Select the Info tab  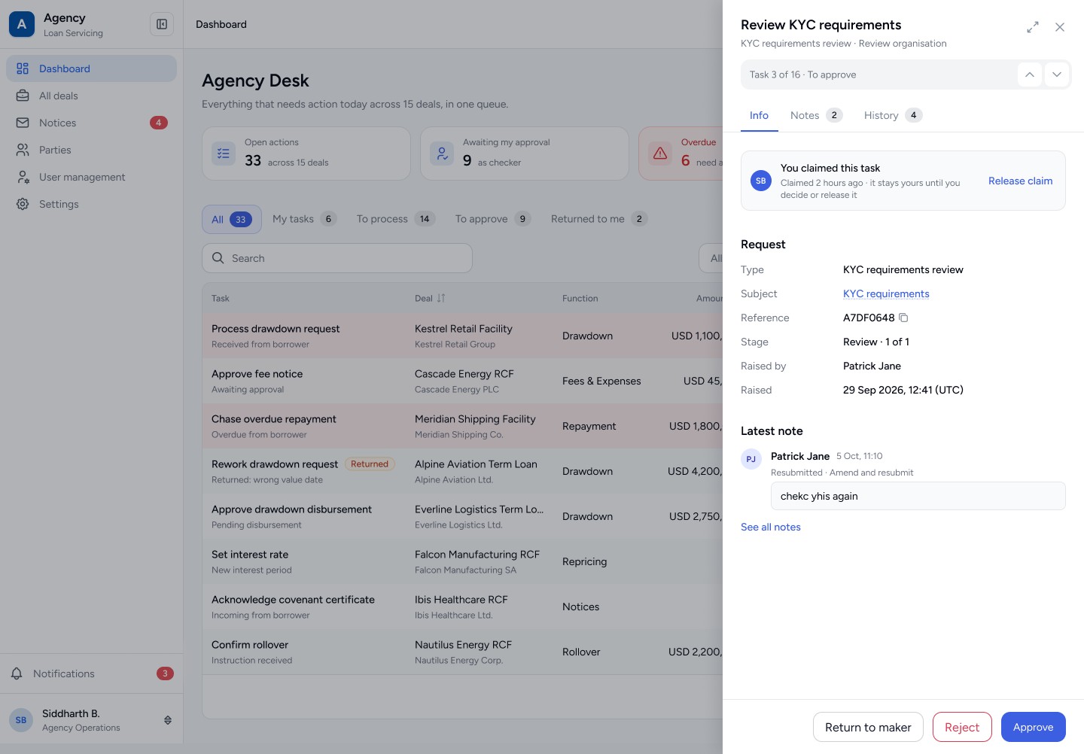[759, 115]
